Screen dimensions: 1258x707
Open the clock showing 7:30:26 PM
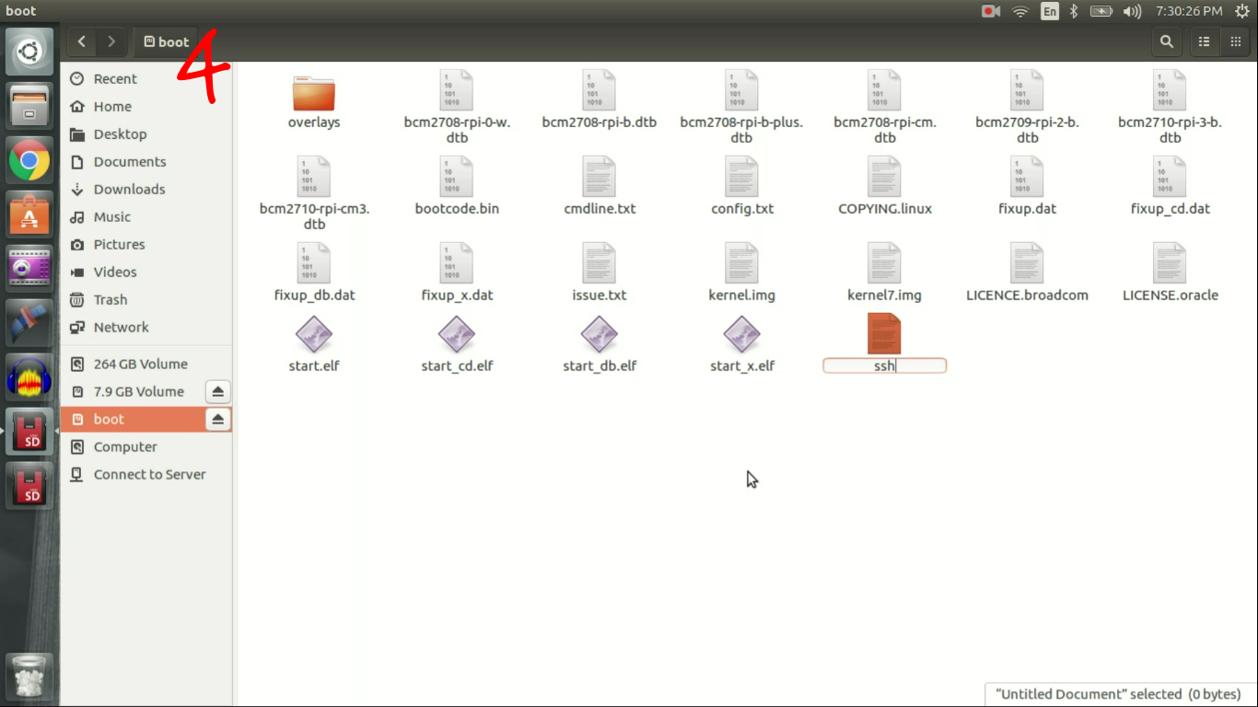(x=1189, y=11)
